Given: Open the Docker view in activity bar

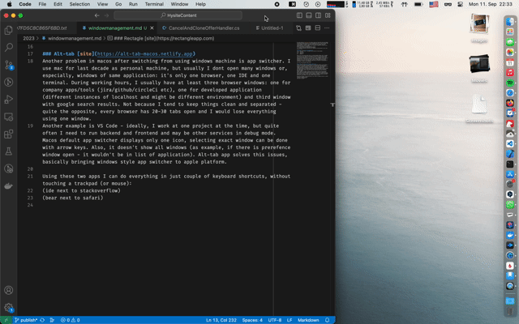Looking at the screenshot, I should point(9,185).
